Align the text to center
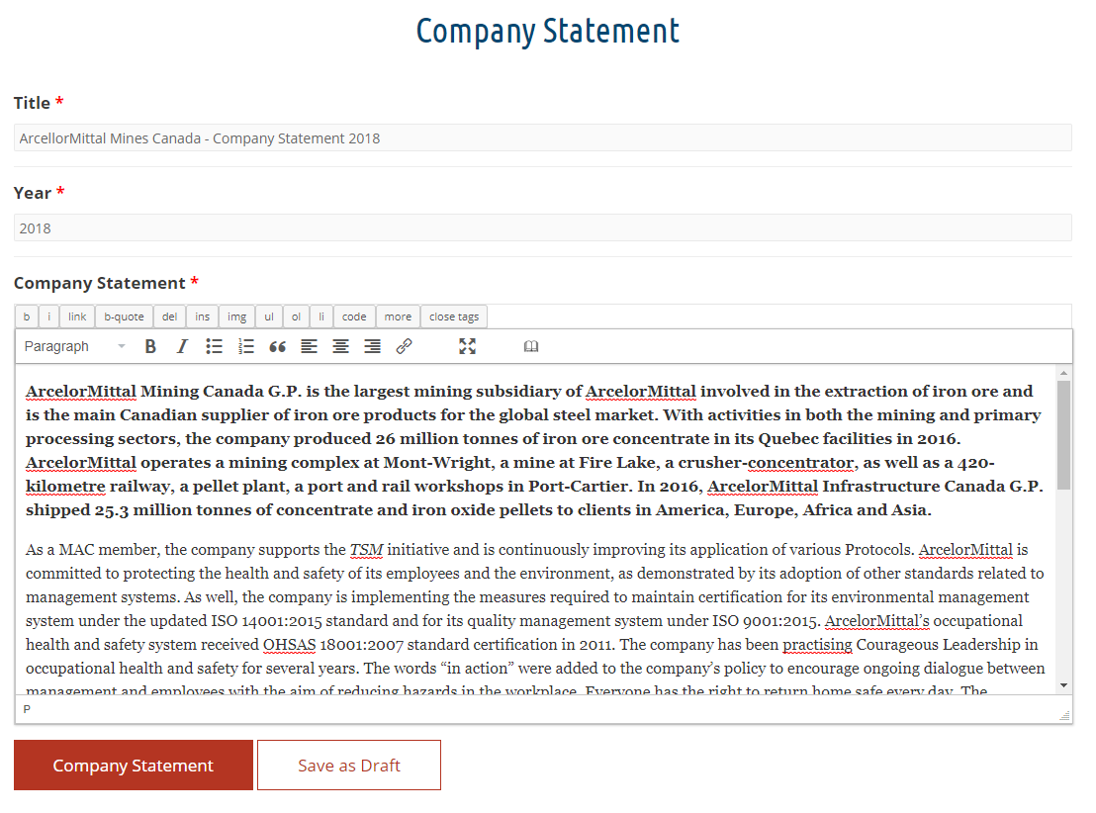This screenshot has height=813, width=1096. click(x=340, y=346)
